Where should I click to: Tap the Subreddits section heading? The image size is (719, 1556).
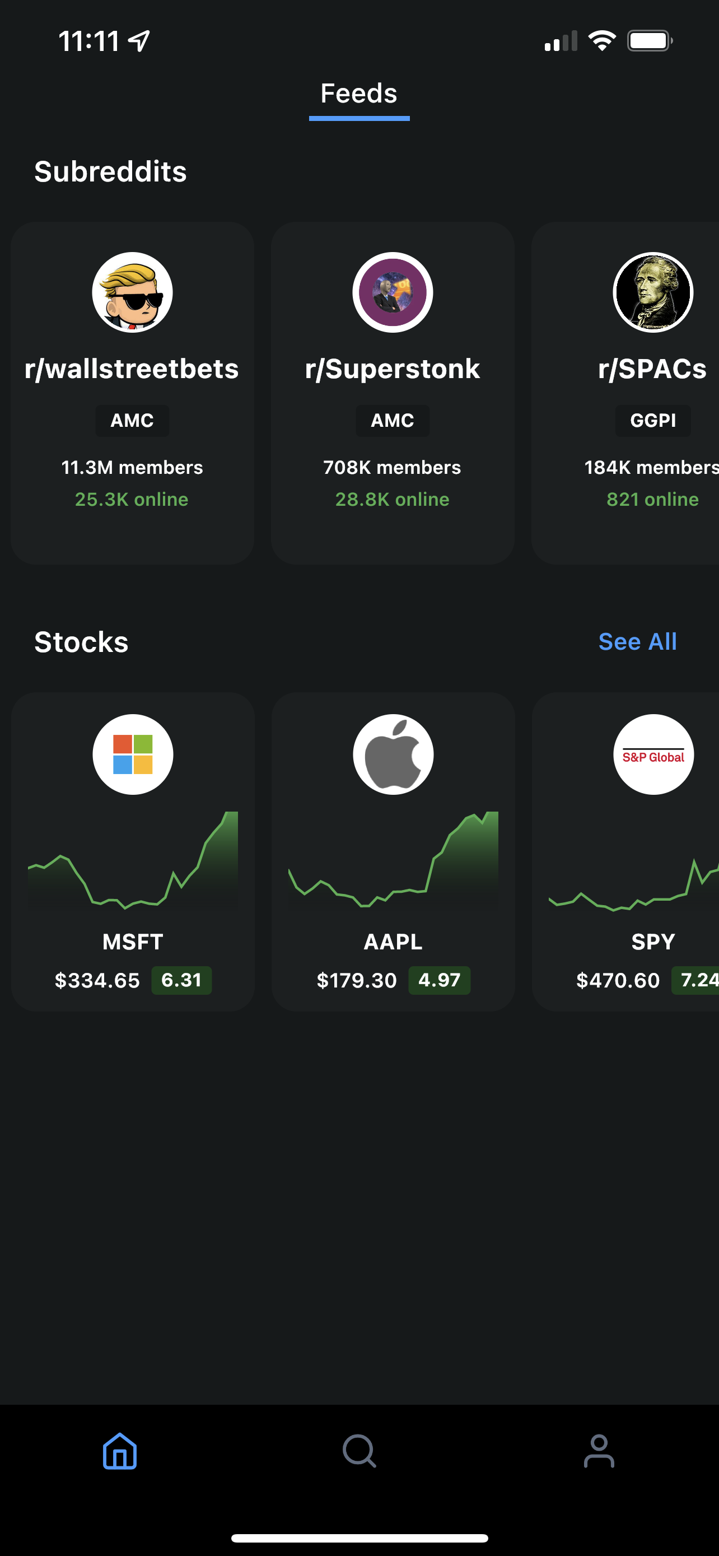click(x=110, y=171)
